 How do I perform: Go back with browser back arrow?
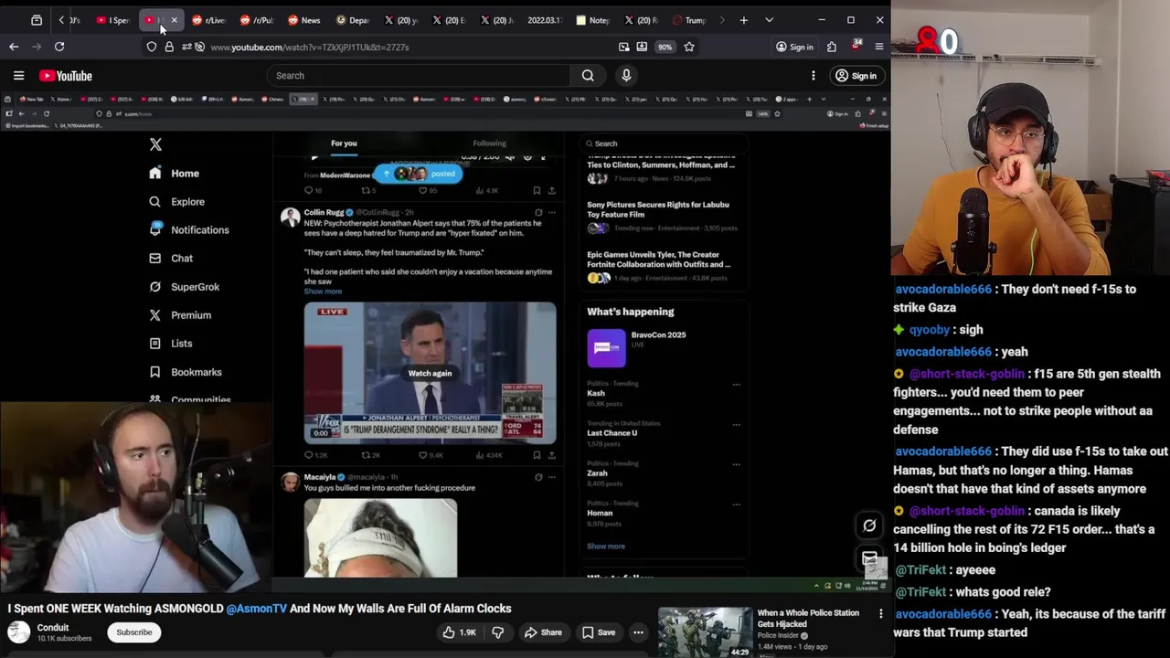coord(14,47)
